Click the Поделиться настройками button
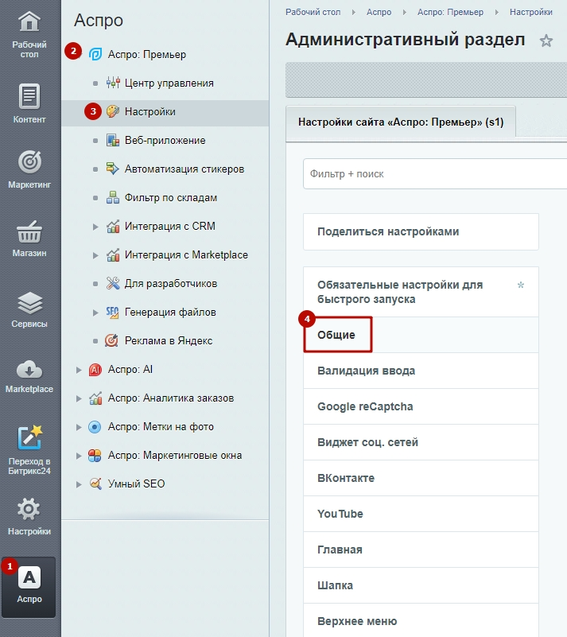Image resolution: width=567 pixels, height=637 pixels. [421, 231]
